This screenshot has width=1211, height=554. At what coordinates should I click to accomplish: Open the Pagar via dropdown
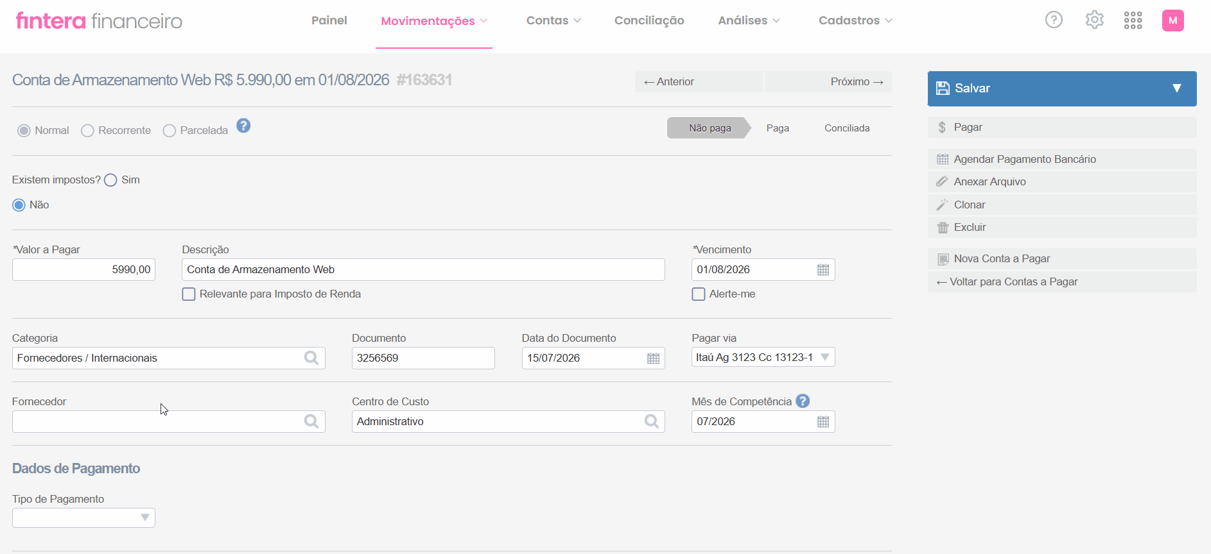coord(763,357)
